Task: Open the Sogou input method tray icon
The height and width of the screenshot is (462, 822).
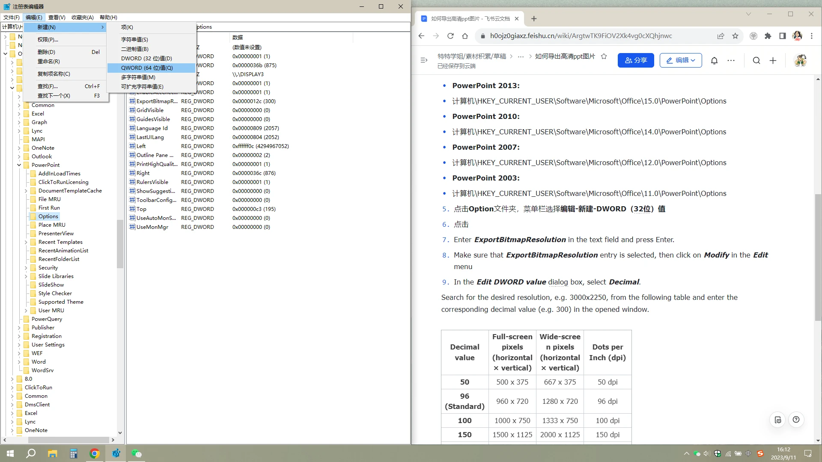Action: pyautogui.click(x=760, y=453)
